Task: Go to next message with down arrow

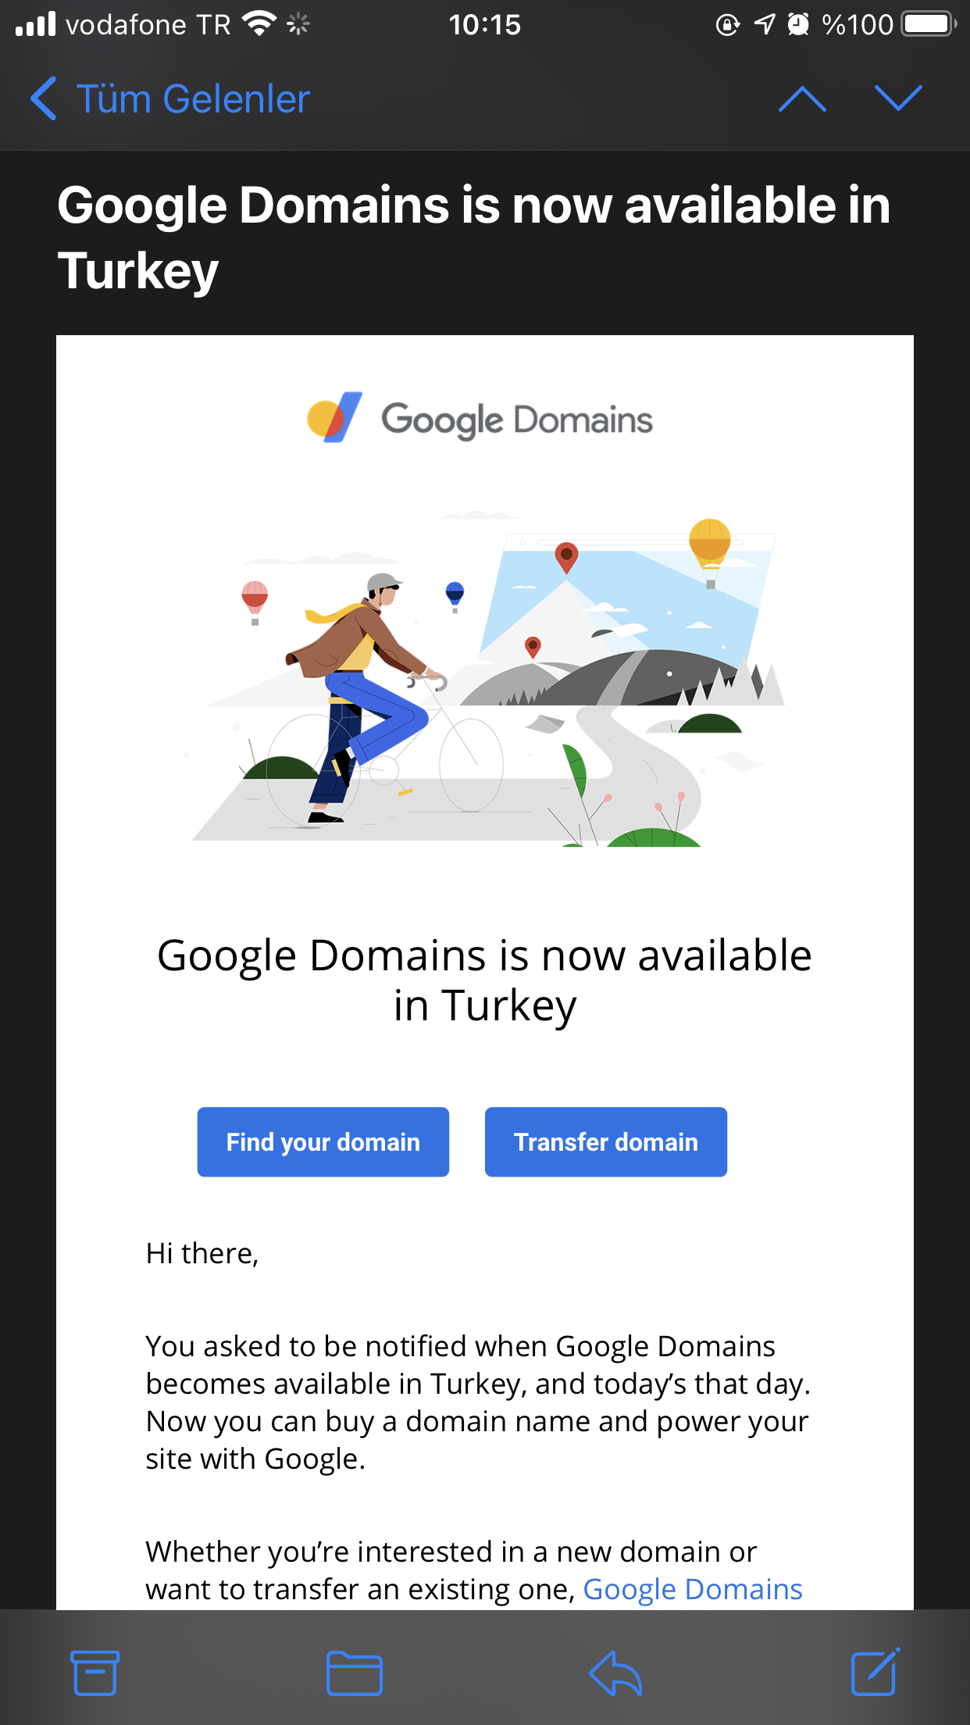Action: click(x=898, y=99)
